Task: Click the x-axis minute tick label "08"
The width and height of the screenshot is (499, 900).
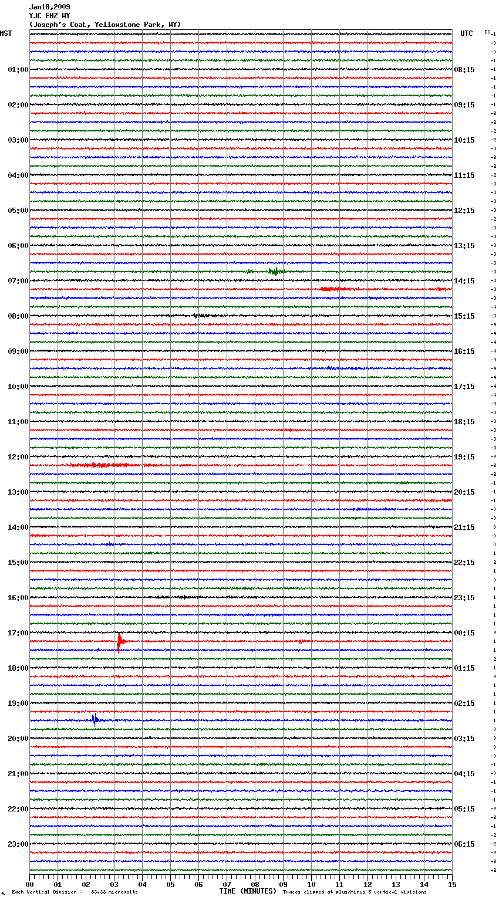Action: click(255, 884)
